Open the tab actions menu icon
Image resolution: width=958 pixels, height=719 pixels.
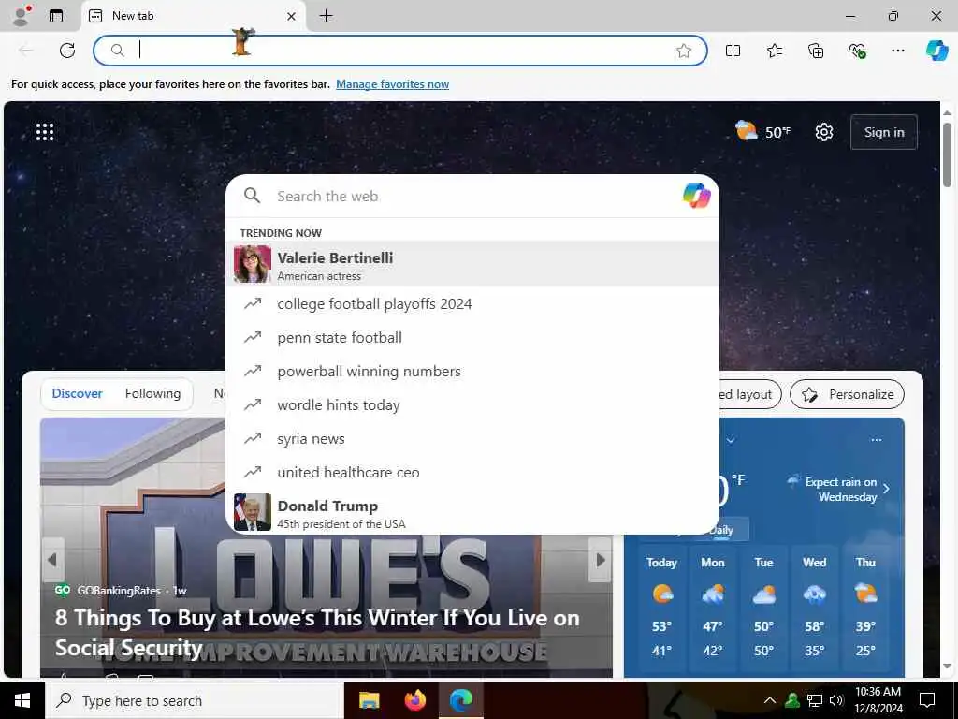tap(56, 16)
